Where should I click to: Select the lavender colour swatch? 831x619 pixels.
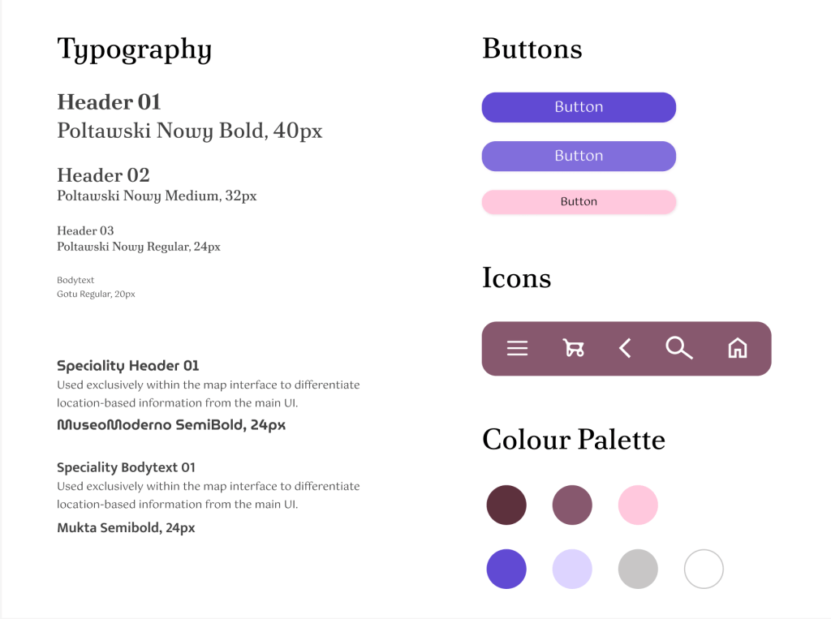[x=572, y=569]
